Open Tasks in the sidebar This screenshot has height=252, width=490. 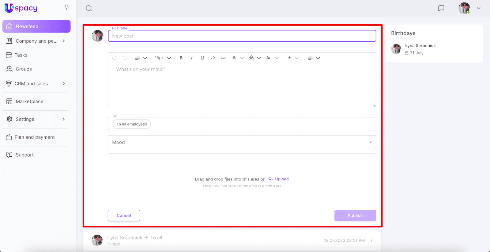(x=21, y=55)
